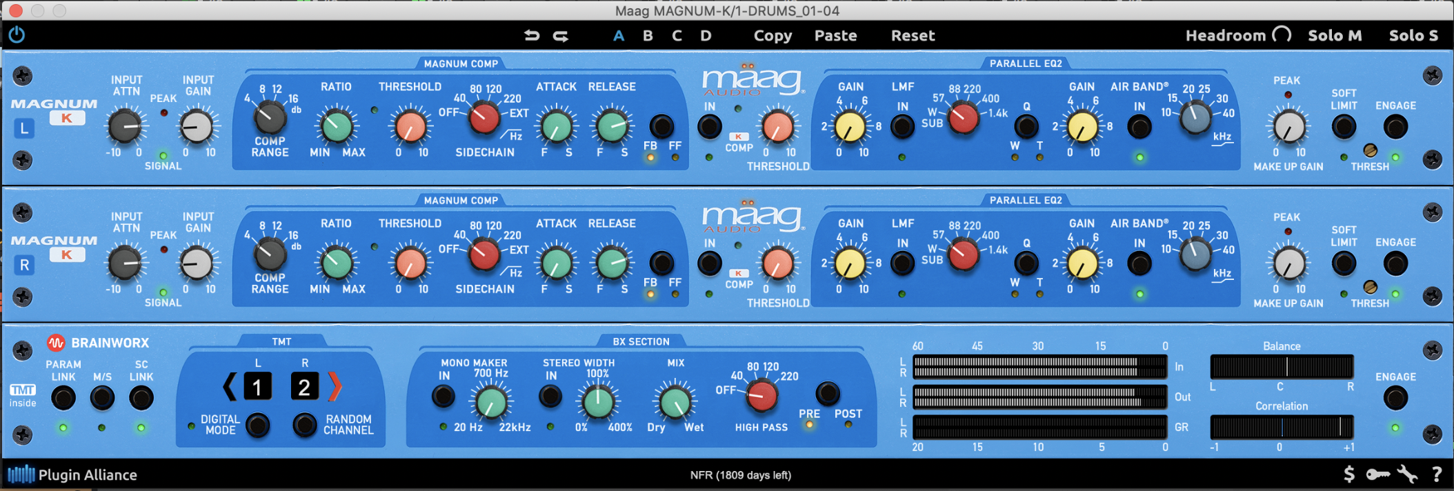Toggle the L channel Q W/T button
The image size is (1454, 491).
1026,127
